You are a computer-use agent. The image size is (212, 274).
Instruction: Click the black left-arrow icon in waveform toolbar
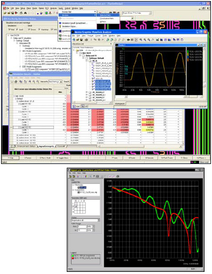128,40
